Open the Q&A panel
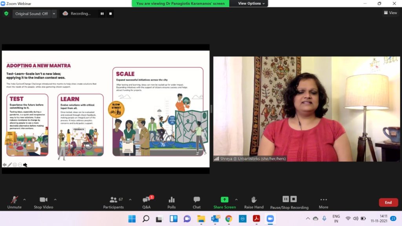The height and width of the screenshot is (226, 402). tap(146, 202)
